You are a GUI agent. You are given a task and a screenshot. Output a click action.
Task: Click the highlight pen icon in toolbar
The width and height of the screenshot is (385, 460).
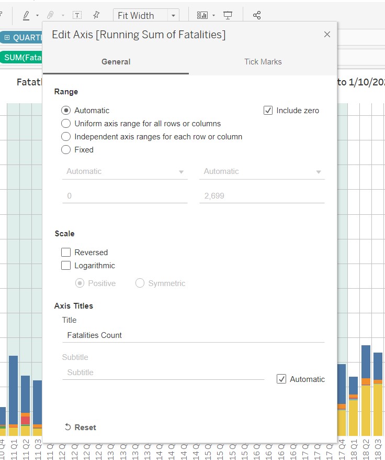pos(26,15)
